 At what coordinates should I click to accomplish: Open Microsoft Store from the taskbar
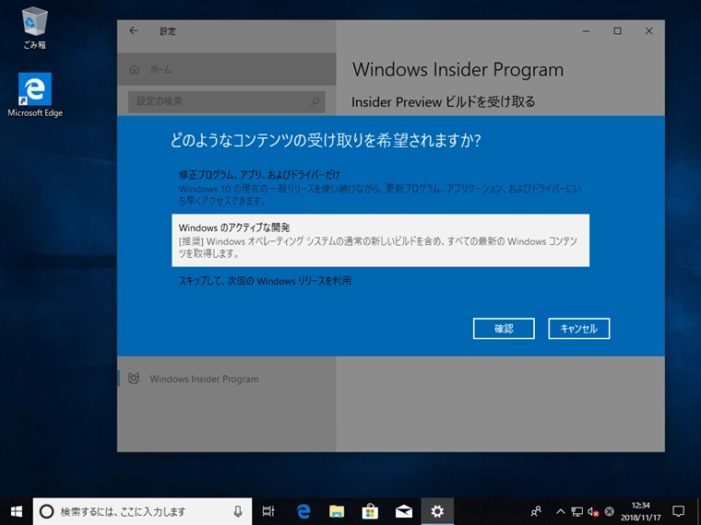[370, 511]
